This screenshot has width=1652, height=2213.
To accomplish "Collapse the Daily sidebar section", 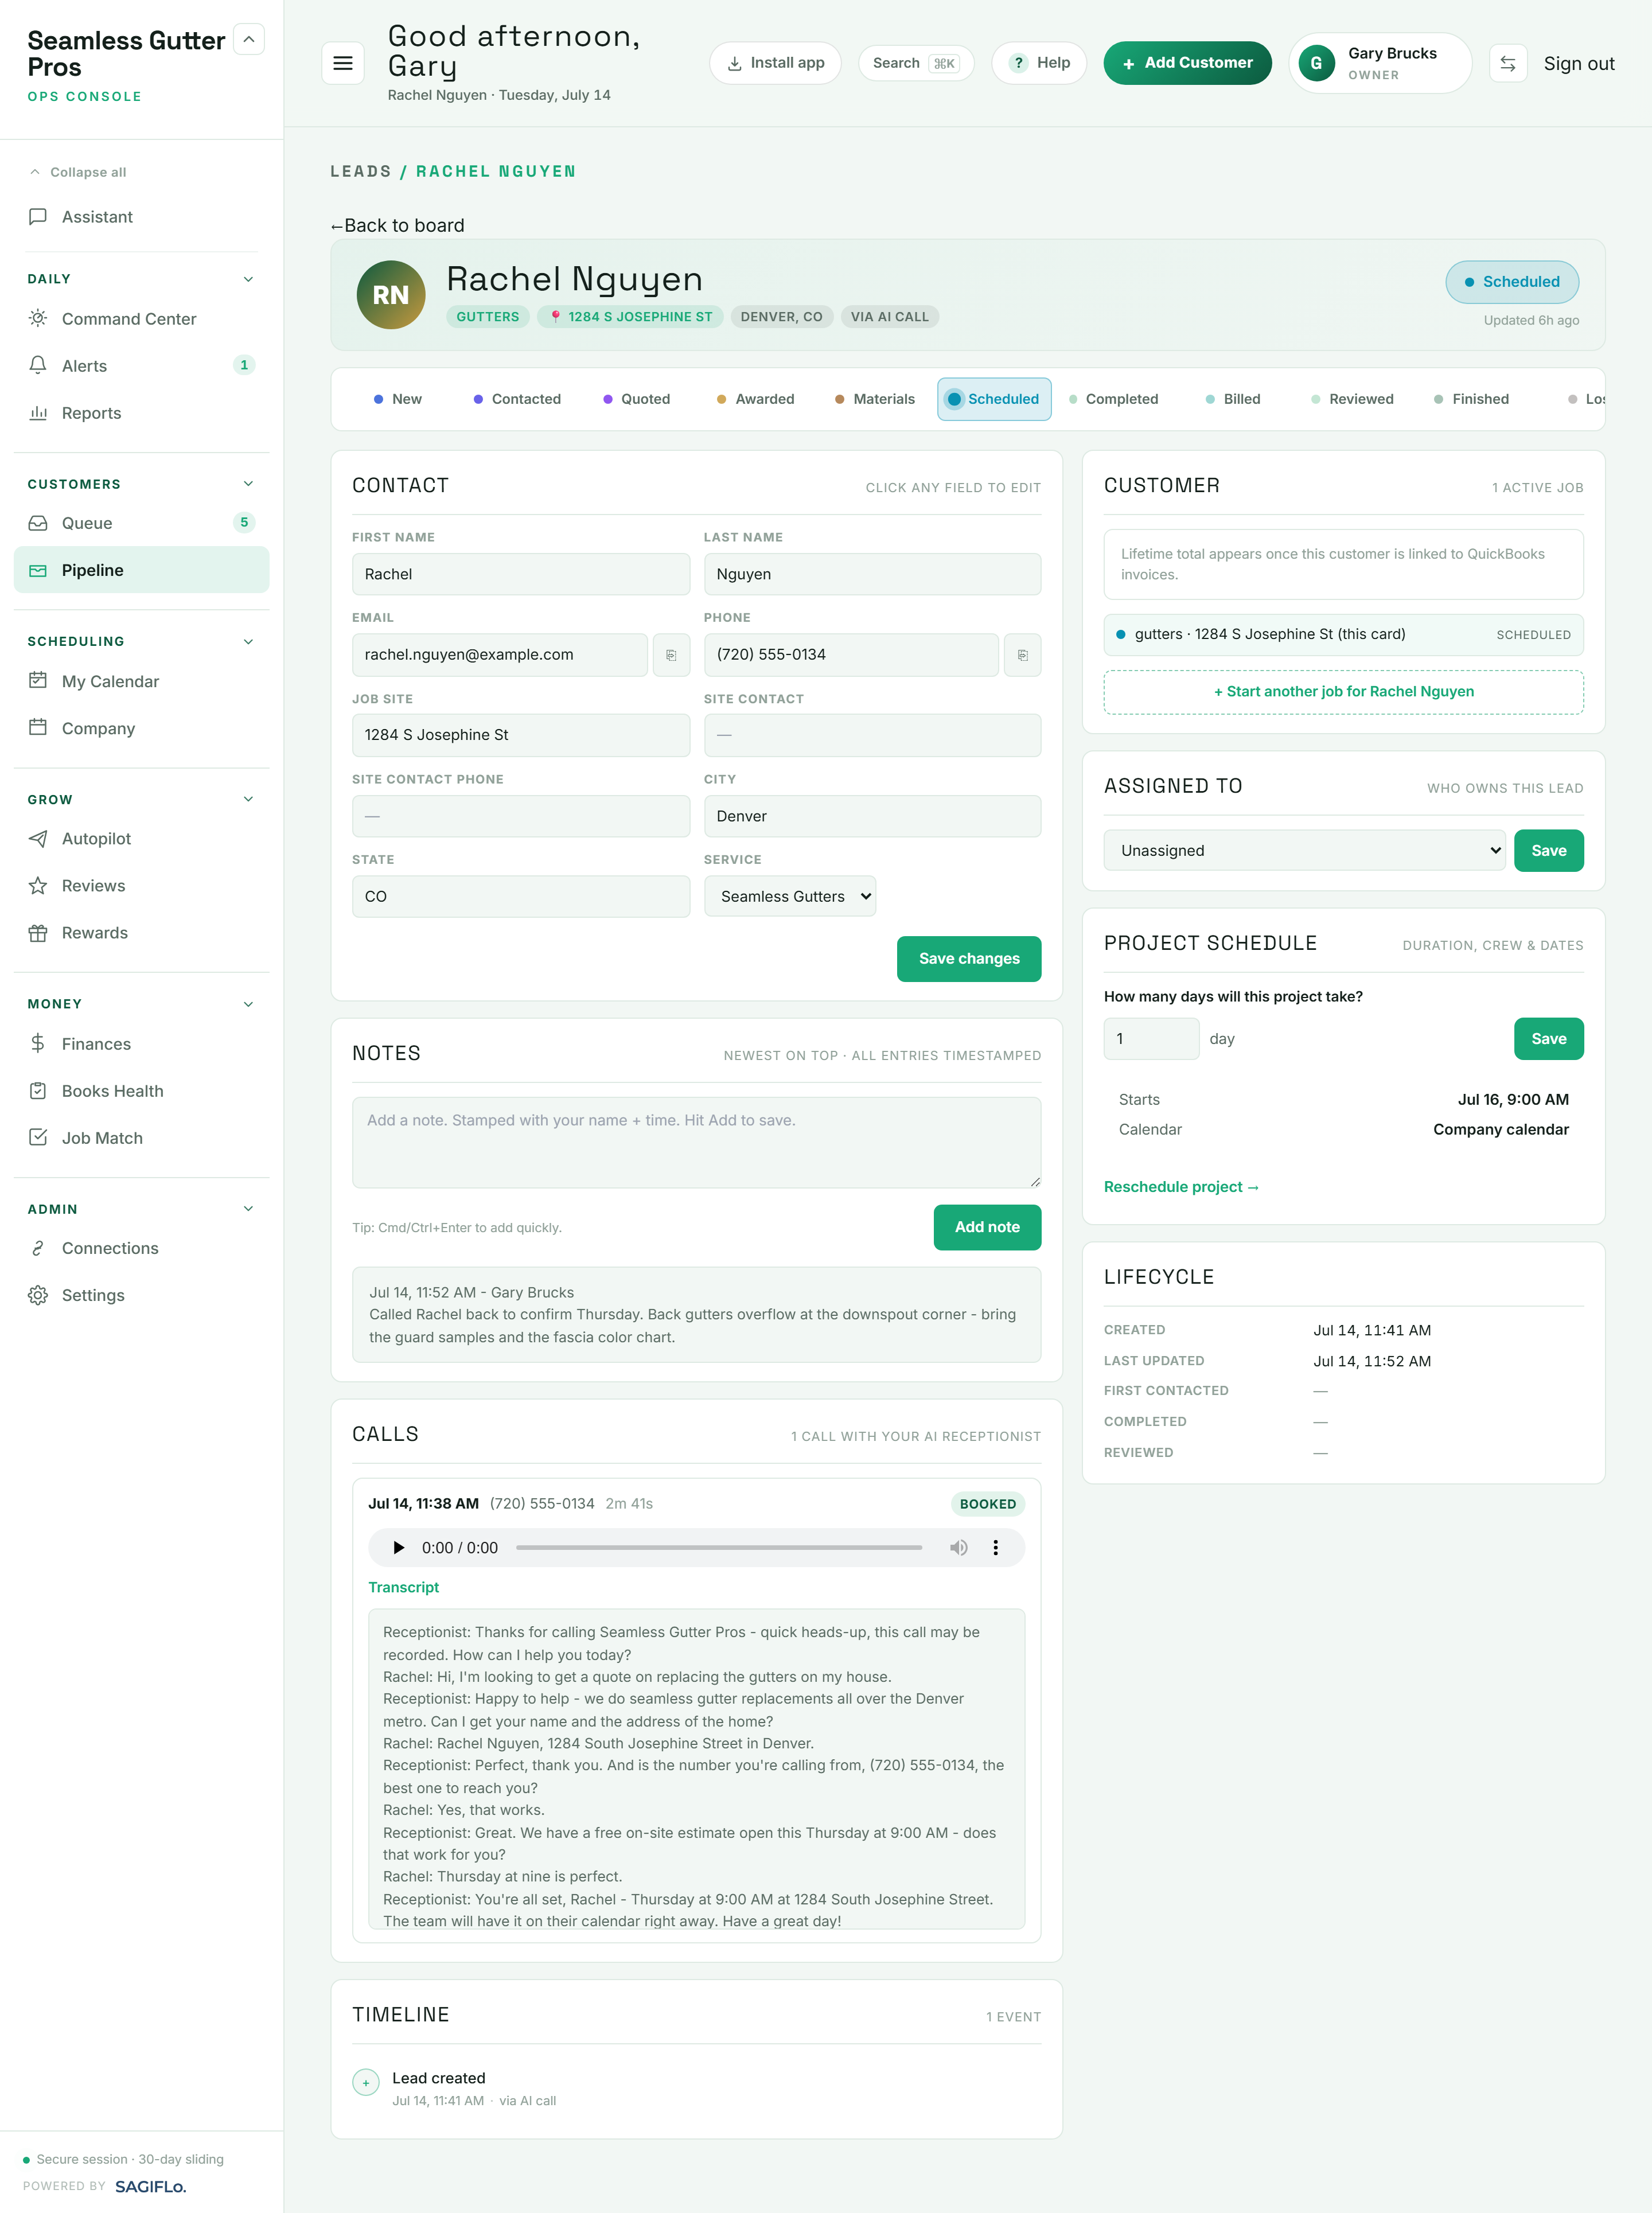I will pyautogui.click(x=248, y=279).
